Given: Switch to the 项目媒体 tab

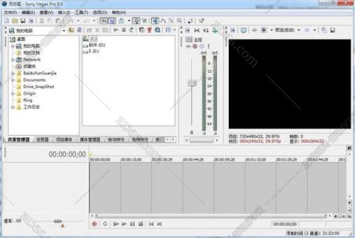Looking at the screenshot, I should (64, 140).
